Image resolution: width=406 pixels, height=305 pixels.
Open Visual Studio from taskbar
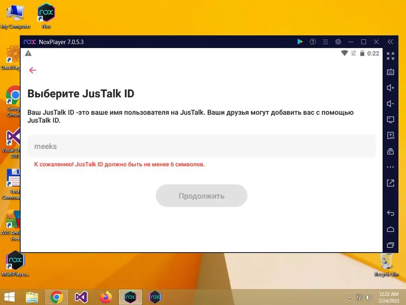pos(81,297)
